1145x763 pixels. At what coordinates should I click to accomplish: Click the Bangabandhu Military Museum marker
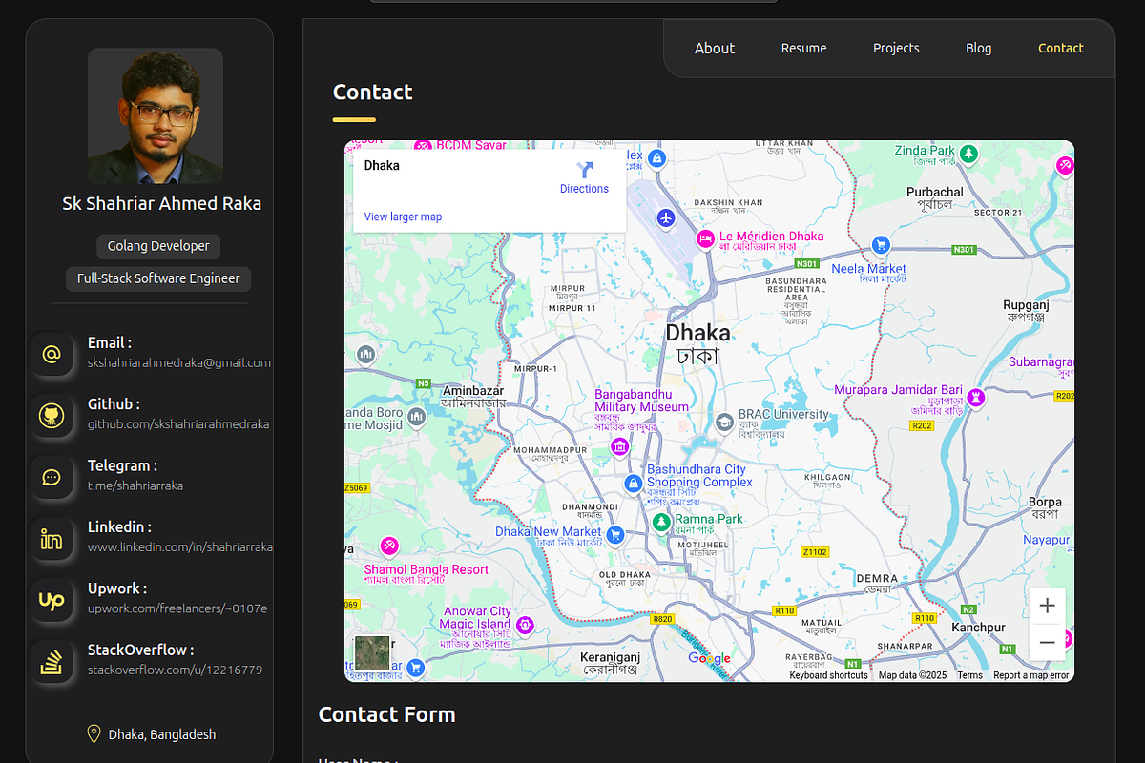click(x=620, y=446)
